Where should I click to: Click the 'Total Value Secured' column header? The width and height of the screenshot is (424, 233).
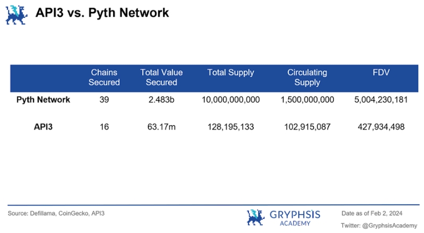(162, 77)
